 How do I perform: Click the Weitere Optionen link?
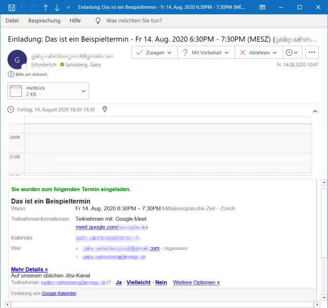pos(196,282)
